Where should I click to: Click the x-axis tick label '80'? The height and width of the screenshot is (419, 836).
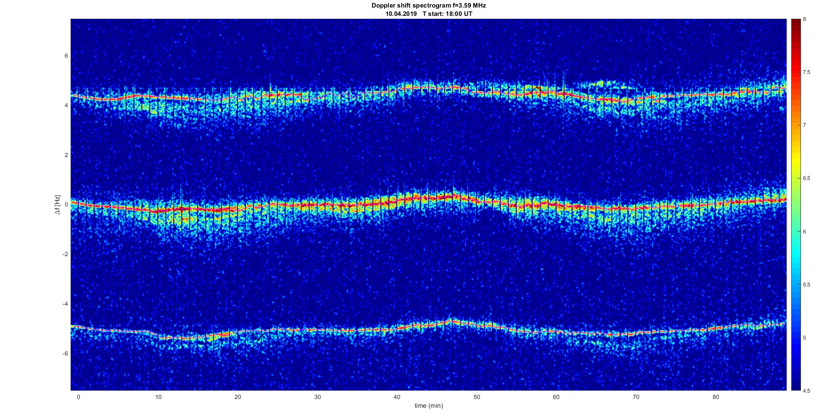pos(716,397)
